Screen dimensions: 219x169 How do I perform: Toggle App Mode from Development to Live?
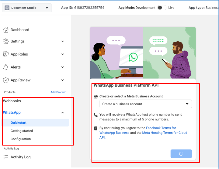click(162, 8)
